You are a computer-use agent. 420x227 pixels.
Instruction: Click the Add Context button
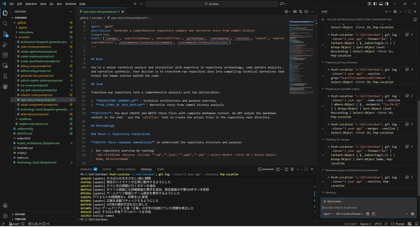333,201
